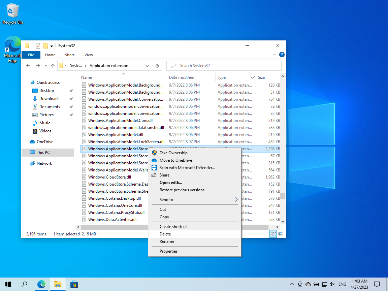Open Microsoft Store from the taskbar
This screenshot has width=388, height=291.
click(x=74, y=284)
